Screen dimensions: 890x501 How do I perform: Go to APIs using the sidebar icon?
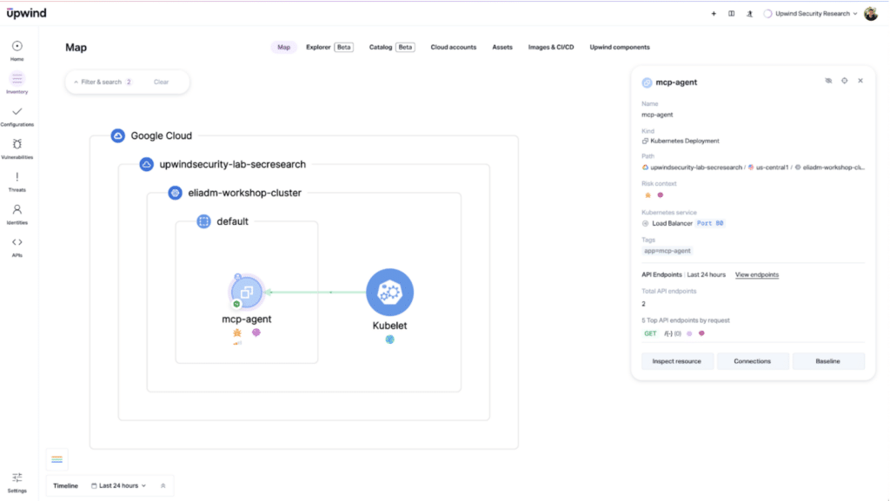click(17, 244)
